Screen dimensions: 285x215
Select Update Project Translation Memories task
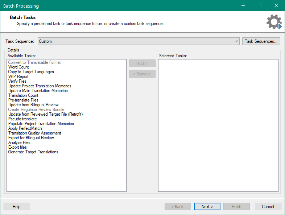pos(40,86)
